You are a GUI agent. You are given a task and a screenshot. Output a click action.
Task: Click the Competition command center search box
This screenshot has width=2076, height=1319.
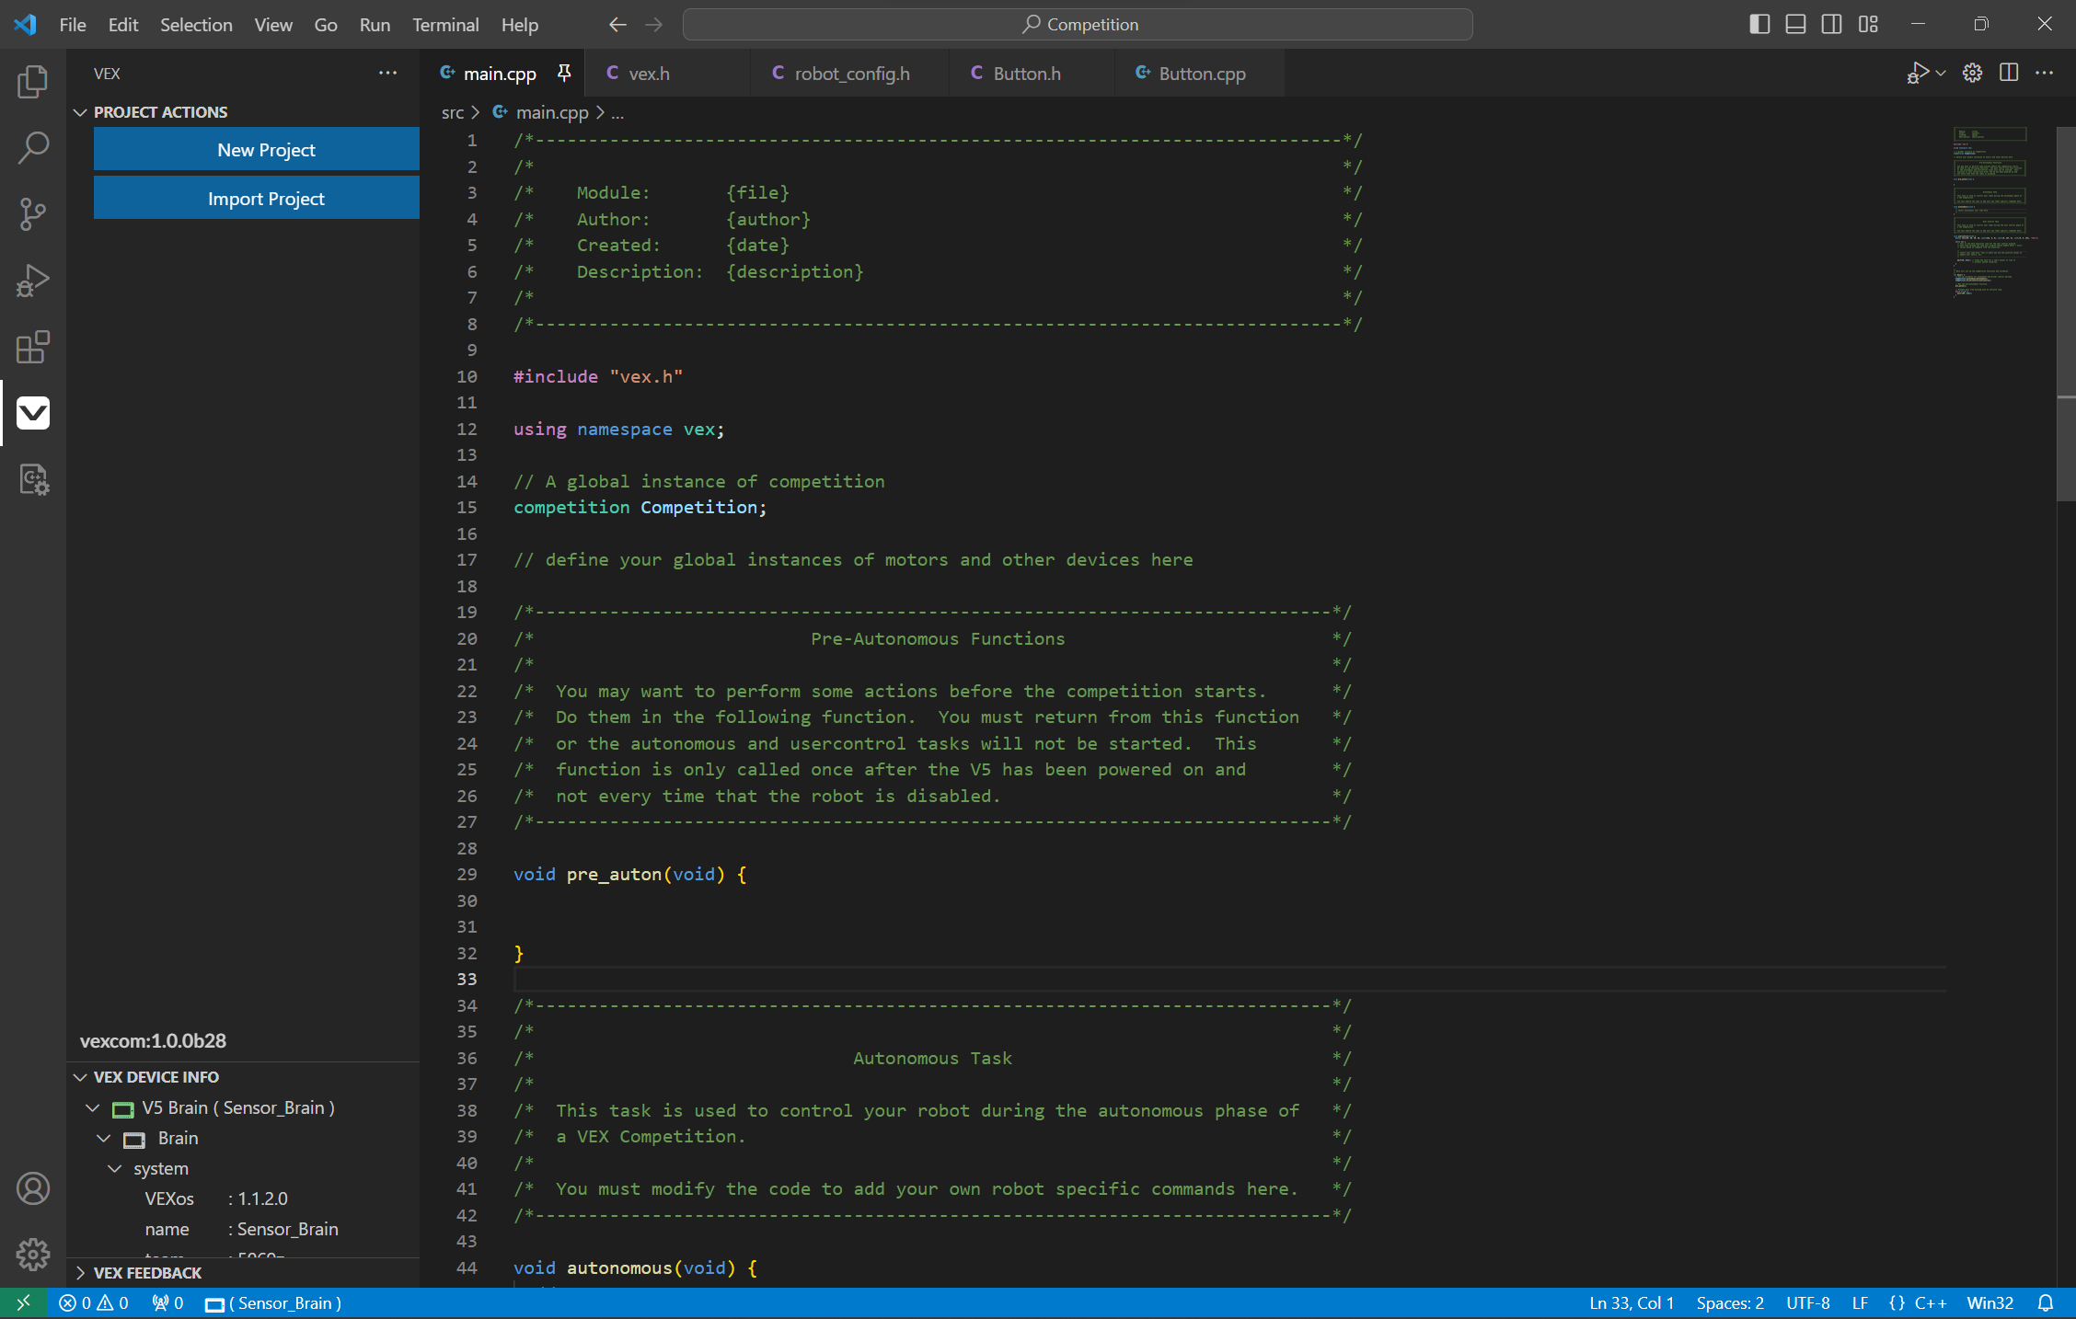(1078, 25)
